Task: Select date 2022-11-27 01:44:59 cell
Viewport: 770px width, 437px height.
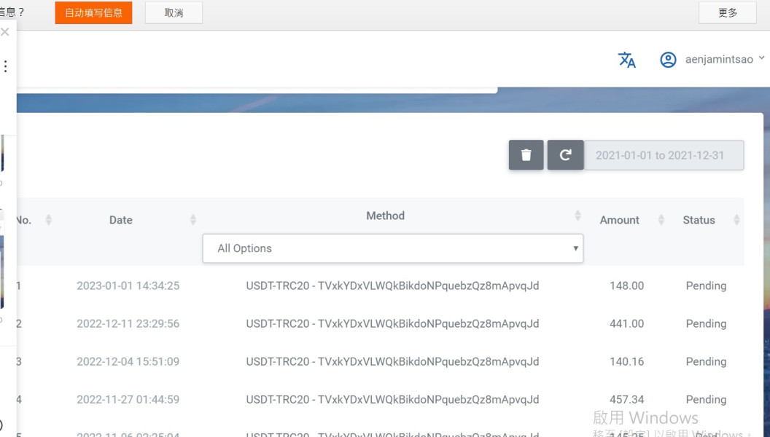Action: click(128, 399)
